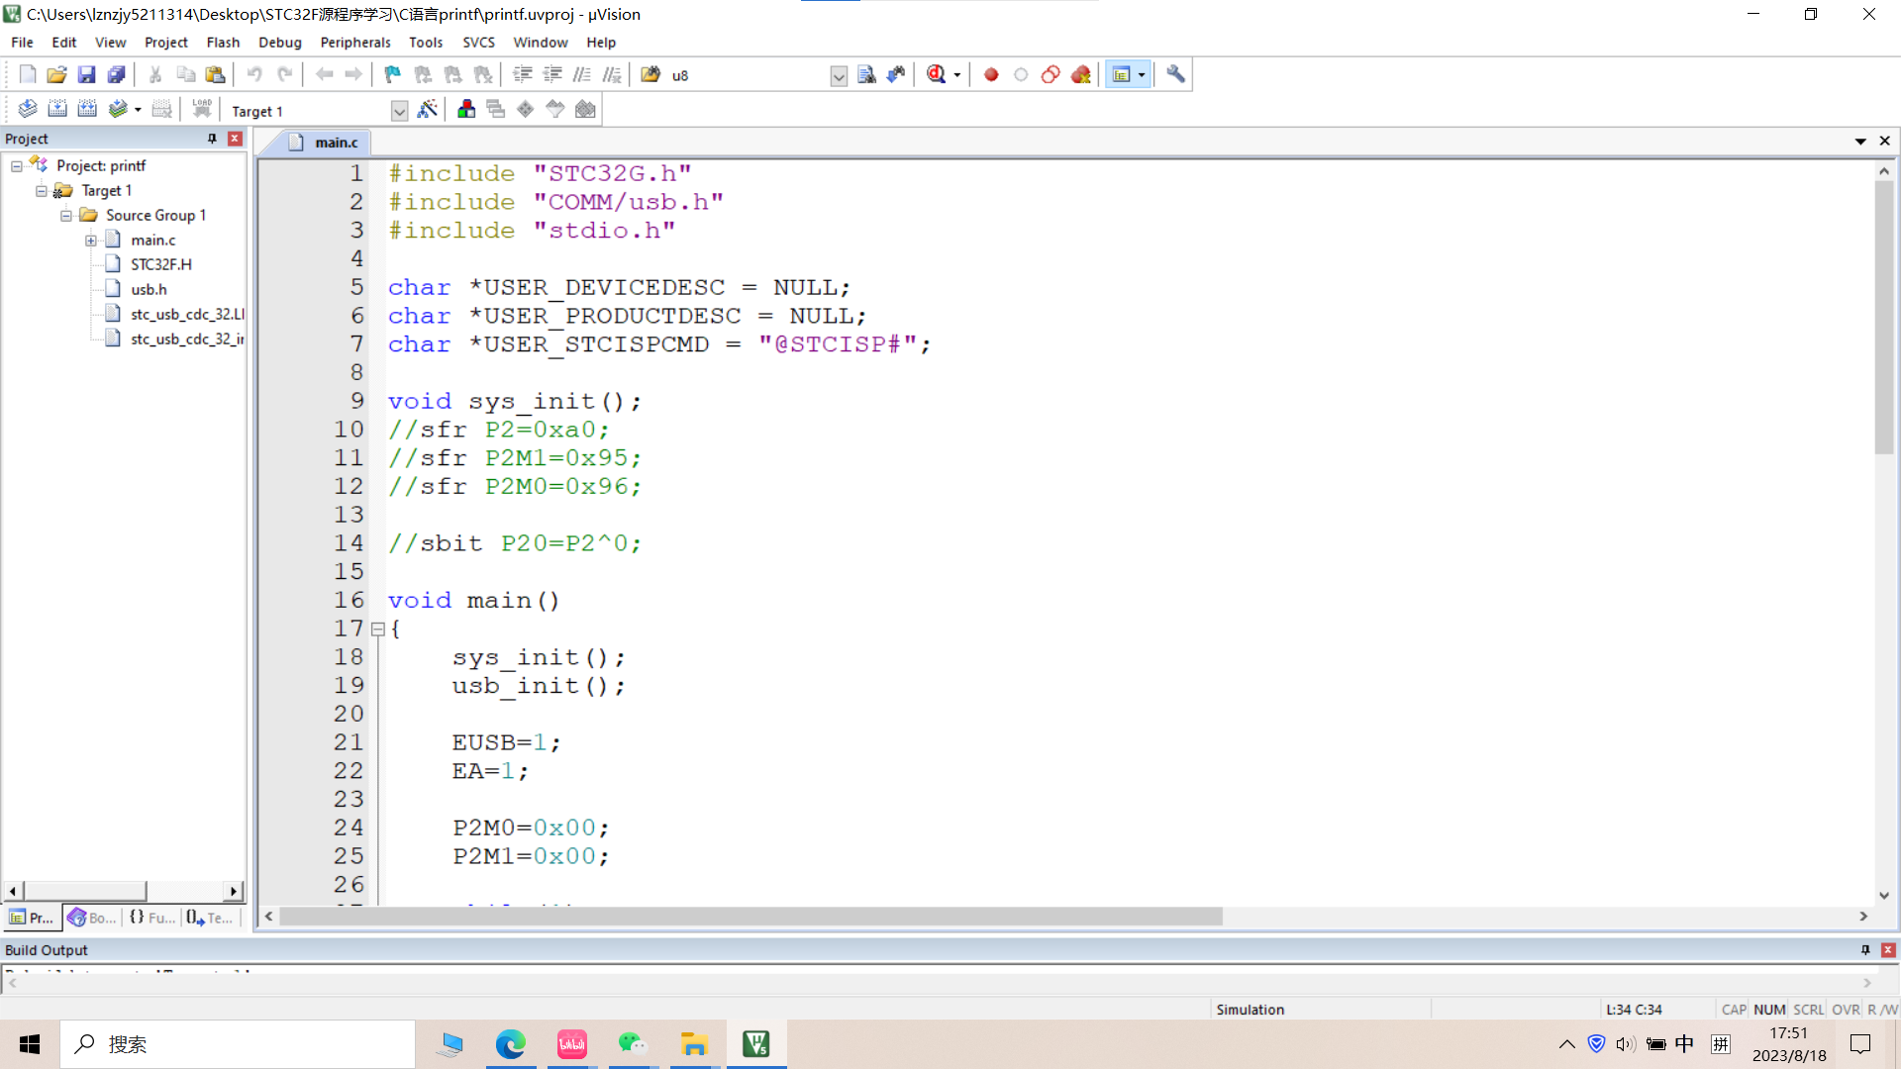The width and height of the screenshot is (1901, 1069).
Task: Insert a breakpoint with red dot icon
Action: (991, 75)
